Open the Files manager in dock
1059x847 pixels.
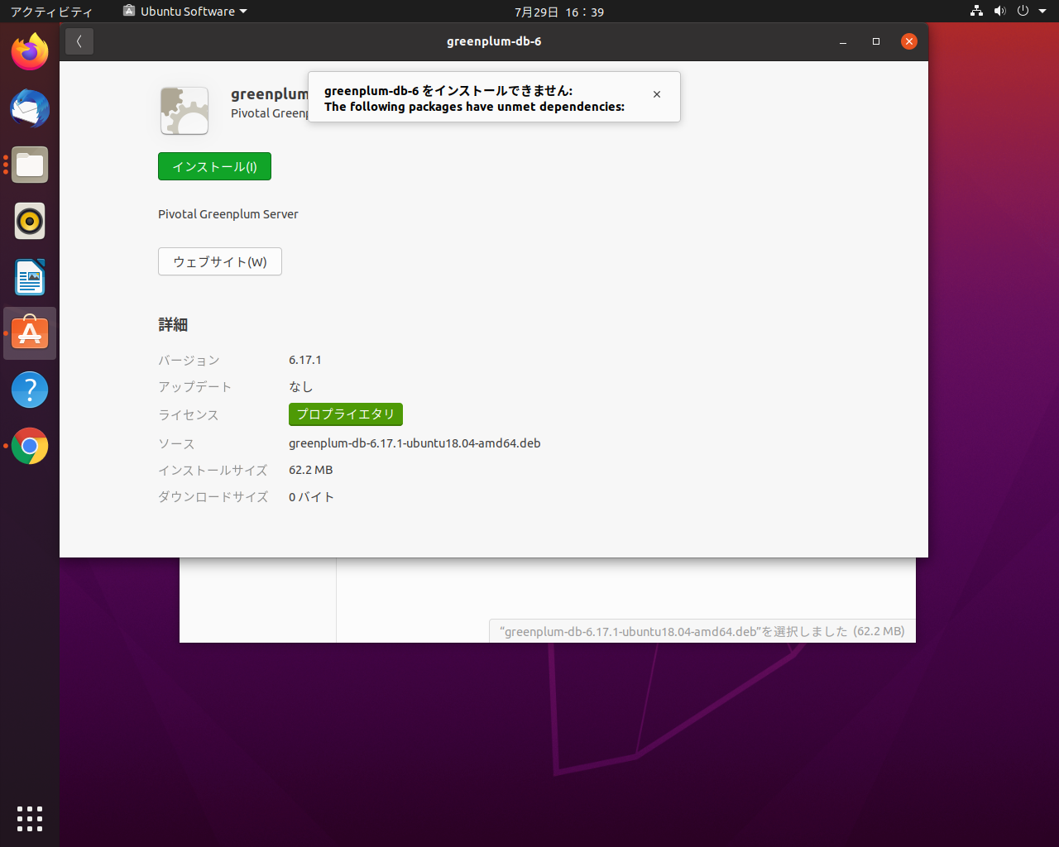tap(30, 165)
